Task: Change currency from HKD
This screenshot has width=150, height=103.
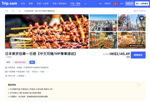Action: point(121,4)
